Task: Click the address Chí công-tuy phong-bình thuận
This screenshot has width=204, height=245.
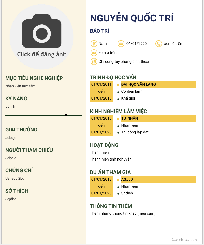Action: click(x=124, y=62)
